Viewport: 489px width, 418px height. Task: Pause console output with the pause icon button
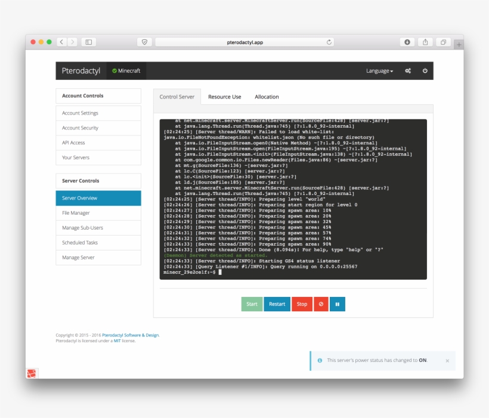click(338, 304)
